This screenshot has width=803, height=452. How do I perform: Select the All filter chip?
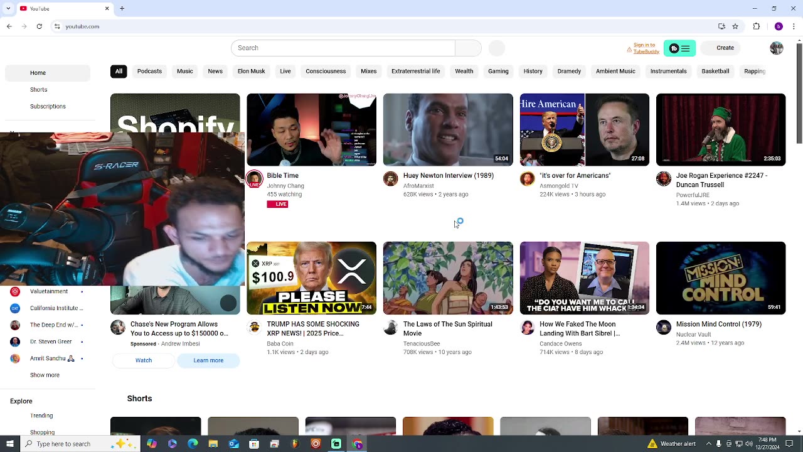click(x=119, y=71)
